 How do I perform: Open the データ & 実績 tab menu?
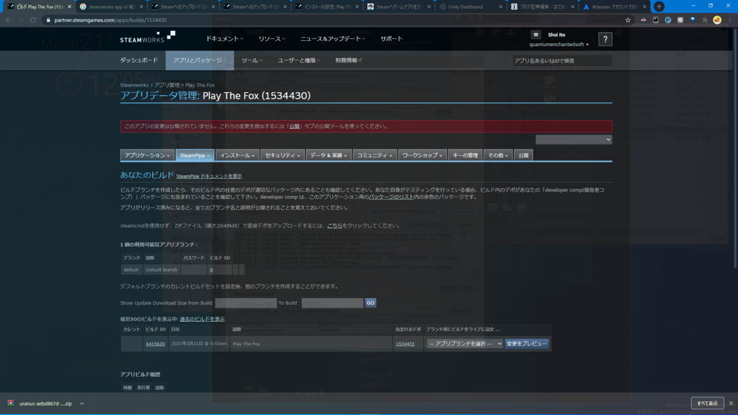coord(329,156)
